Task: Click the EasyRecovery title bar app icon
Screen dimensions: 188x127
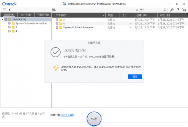Action: [64, 4]
